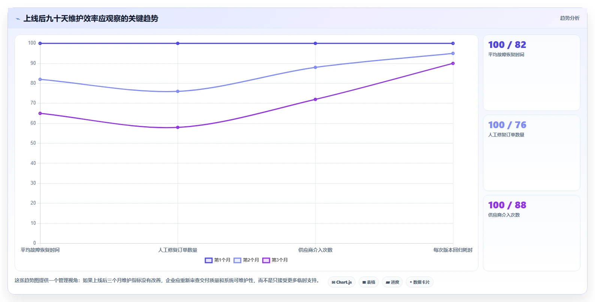
Task: Click the 100 / 88 card value
Action: point(507,205)
